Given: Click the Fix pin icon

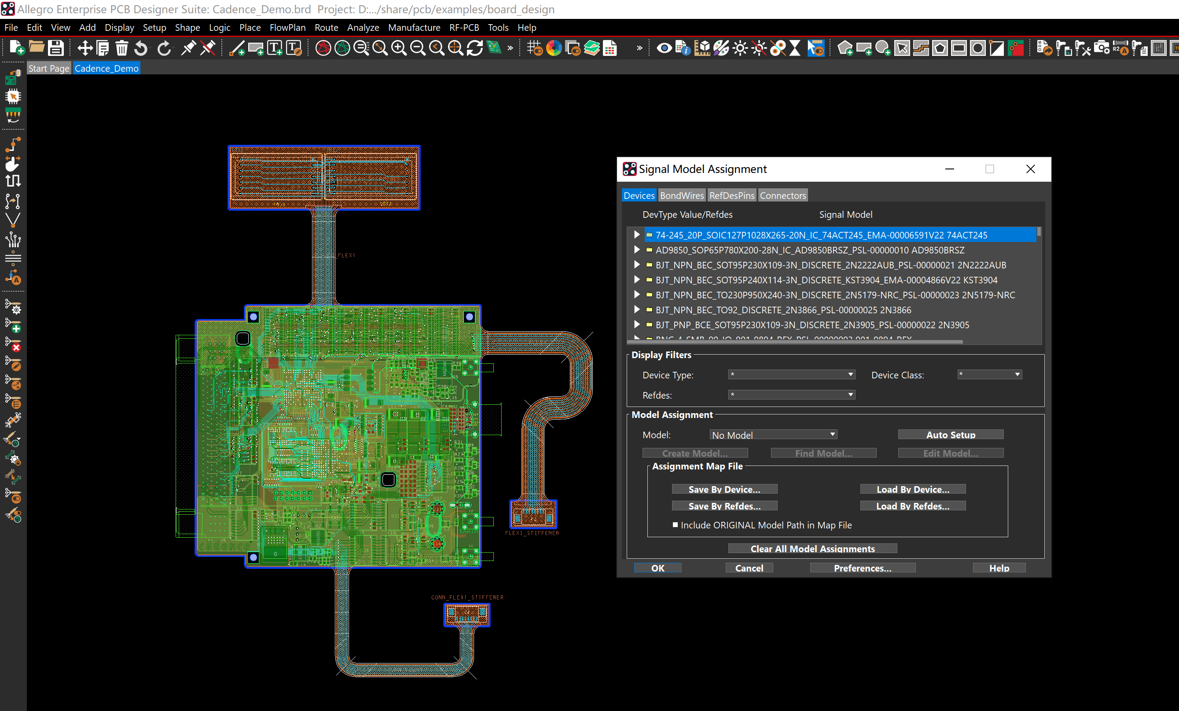Looking at the screenshot, I should (188, 48).
